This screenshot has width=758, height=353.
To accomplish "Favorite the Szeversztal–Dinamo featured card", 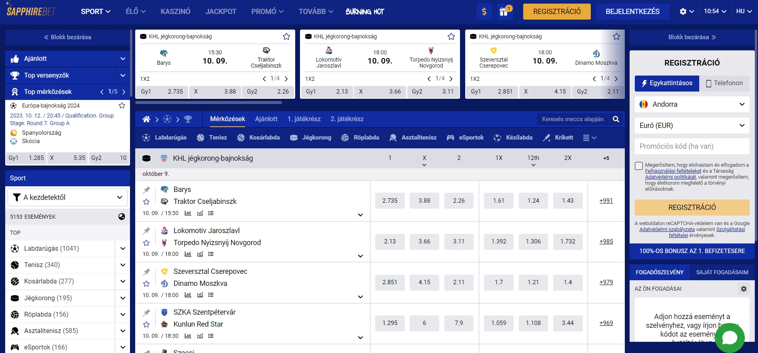I will click(x=616, y=36).
